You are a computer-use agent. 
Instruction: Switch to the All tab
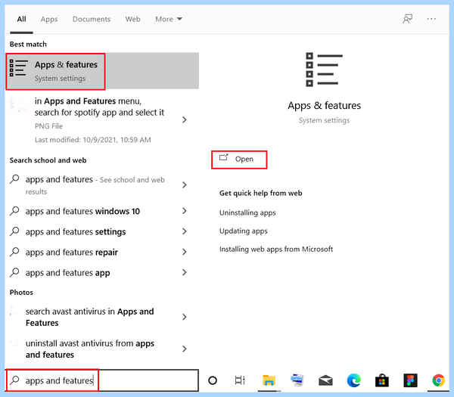[21, 19]
